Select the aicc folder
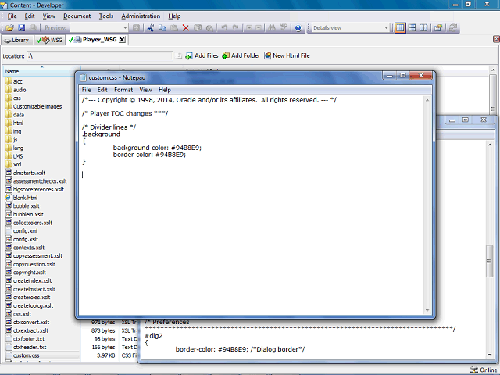The image size is (500, 375). (17, 81)
